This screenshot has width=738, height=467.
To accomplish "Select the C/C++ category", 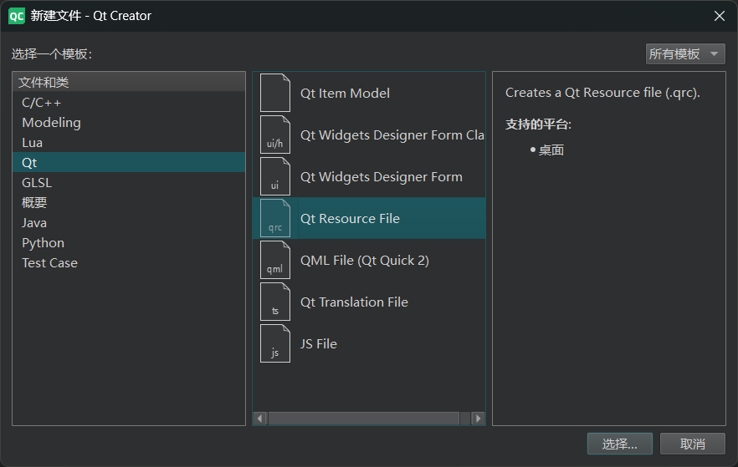I will 129,103.
